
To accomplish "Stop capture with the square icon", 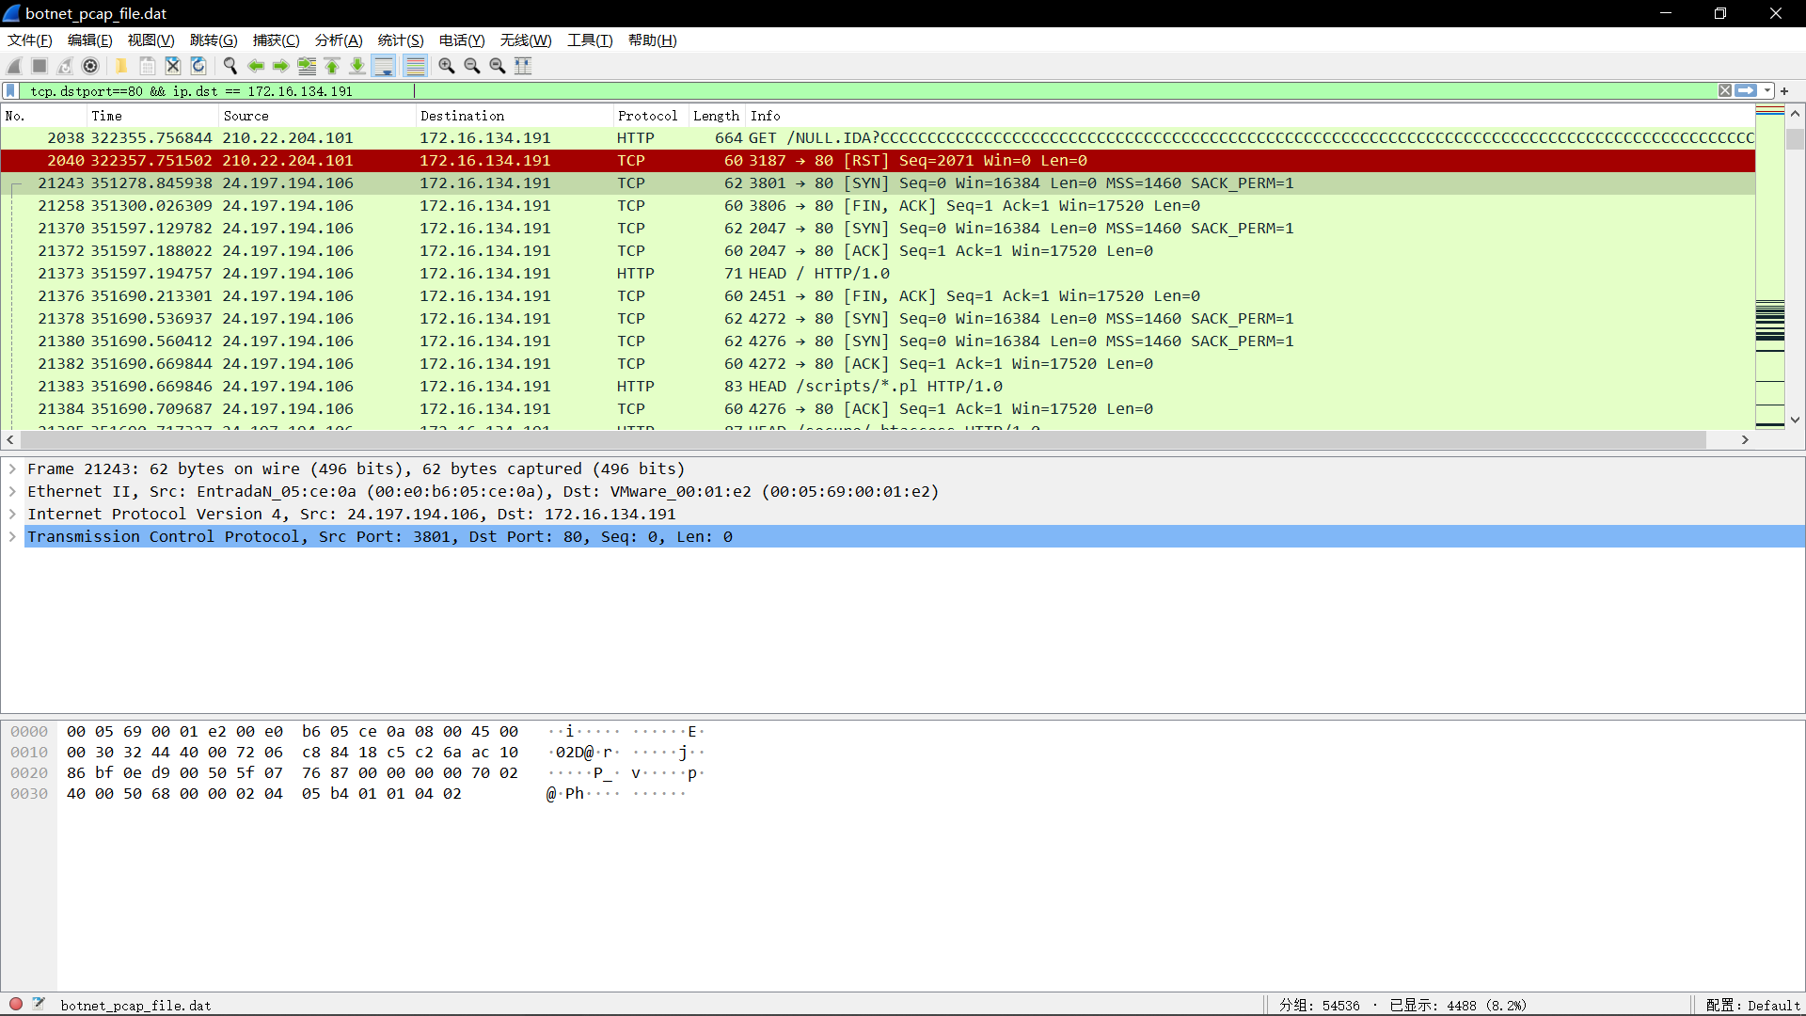I will [x=40, y=66].
